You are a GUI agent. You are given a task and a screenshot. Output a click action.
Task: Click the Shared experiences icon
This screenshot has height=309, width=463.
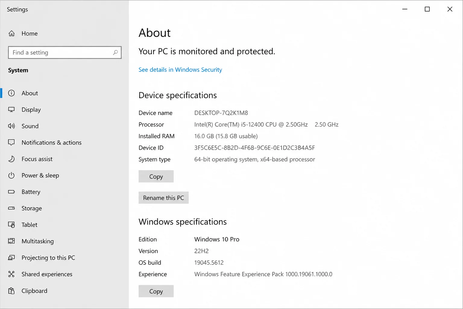pos(11,274)
